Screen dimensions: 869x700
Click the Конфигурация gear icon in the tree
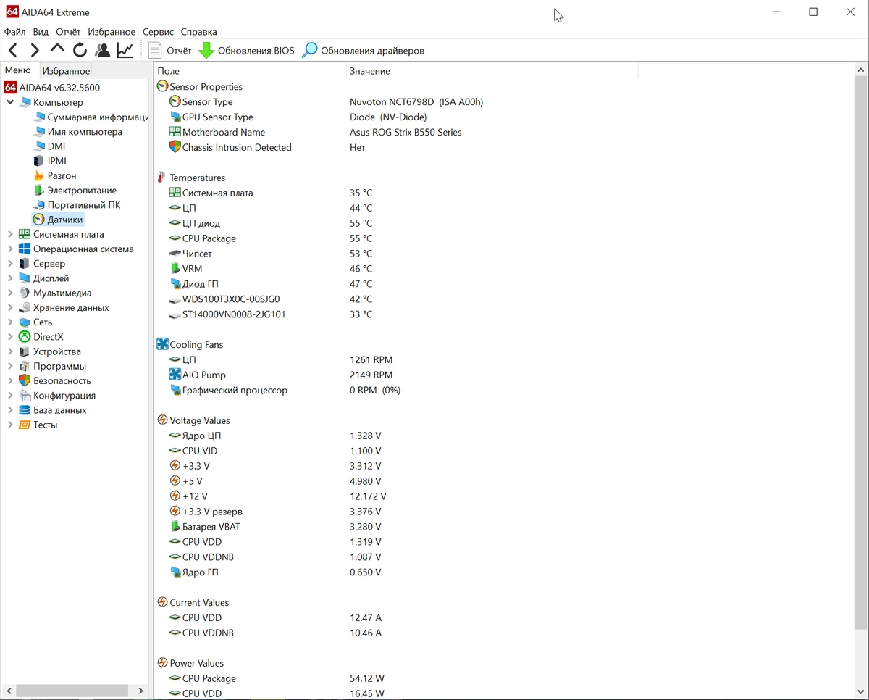[25, 396]
